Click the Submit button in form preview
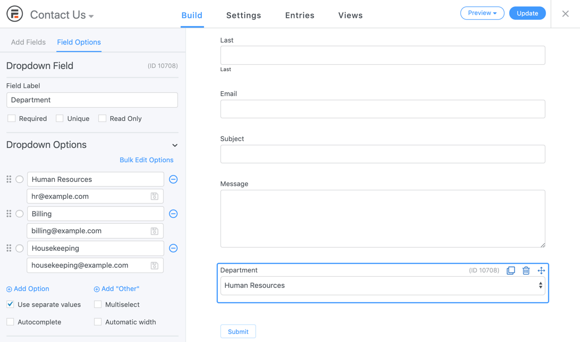This screenshot has height=342, width=580. (x=238, y=331)
